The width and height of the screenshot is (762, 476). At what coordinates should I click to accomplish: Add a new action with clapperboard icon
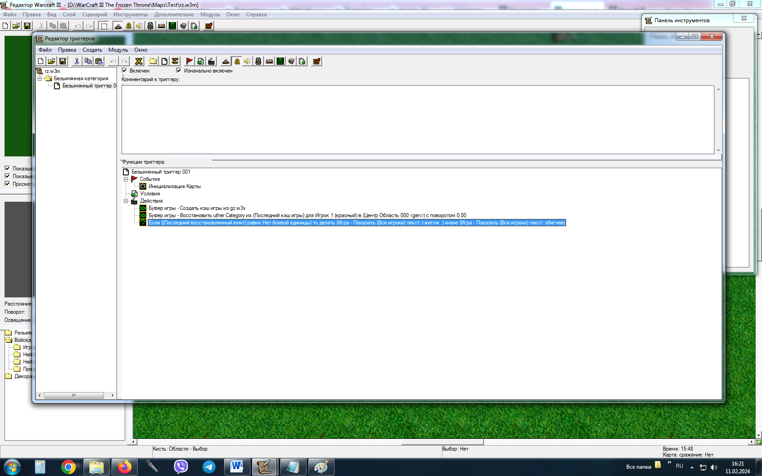coord(211,61)
